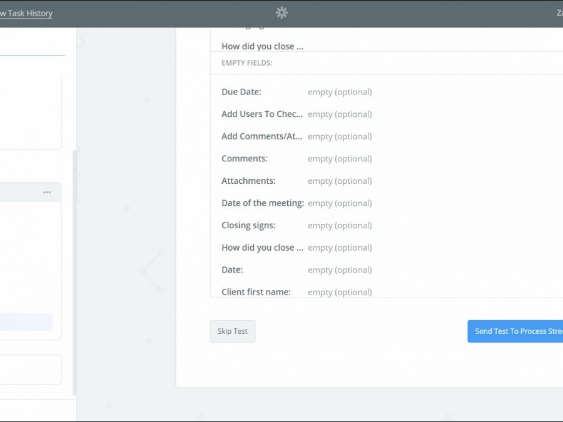The width and height of the screenshot is (563, 422).
Task: Select the highlighted blue step in left sidebar
Action: pyautogui.click(x=26, y=322)
